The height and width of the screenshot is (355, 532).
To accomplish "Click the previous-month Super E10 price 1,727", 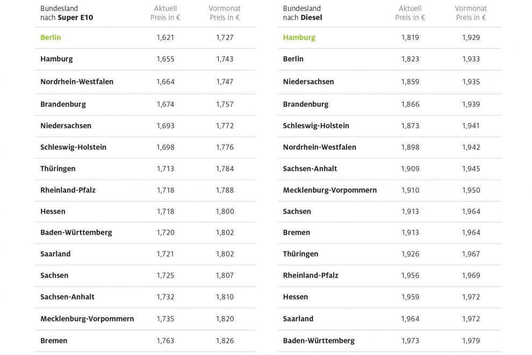I will [x=225, y=38].
